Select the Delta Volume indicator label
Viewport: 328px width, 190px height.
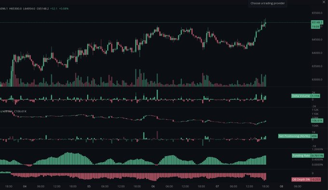click(x=301, y=96)
